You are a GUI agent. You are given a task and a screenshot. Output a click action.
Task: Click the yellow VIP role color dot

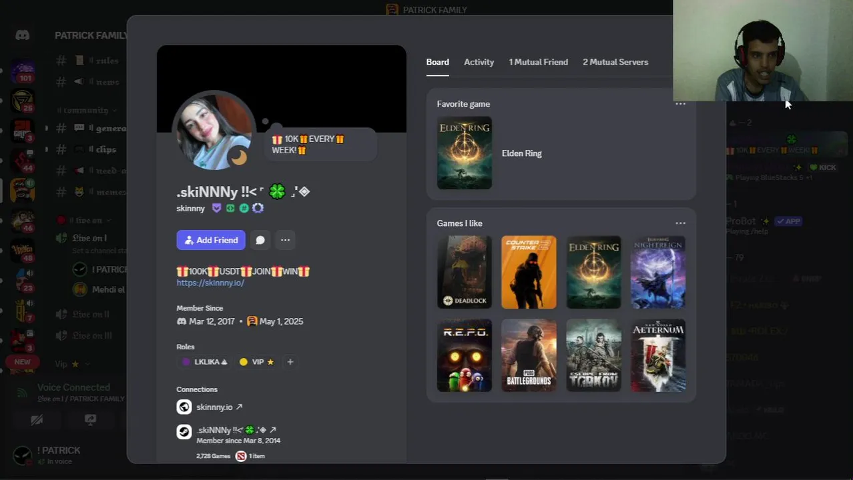[243, 362]
